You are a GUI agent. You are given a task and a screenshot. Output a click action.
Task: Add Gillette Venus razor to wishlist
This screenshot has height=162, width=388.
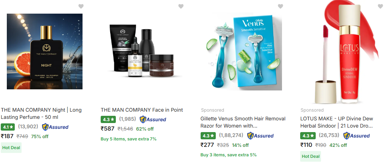(x=280, y=6)
